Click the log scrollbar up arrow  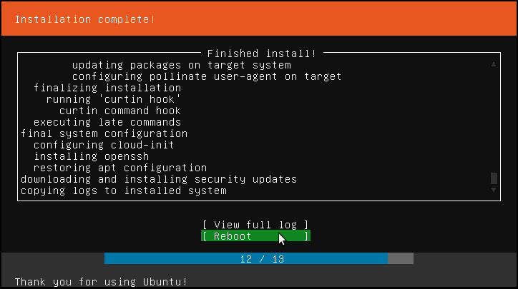click(x=494, y=64)
